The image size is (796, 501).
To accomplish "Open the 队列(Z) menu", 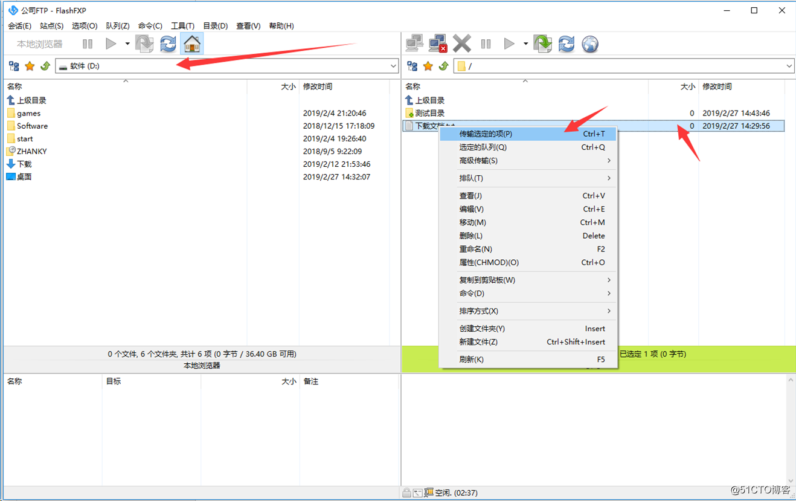I will (x=118, y=26).
